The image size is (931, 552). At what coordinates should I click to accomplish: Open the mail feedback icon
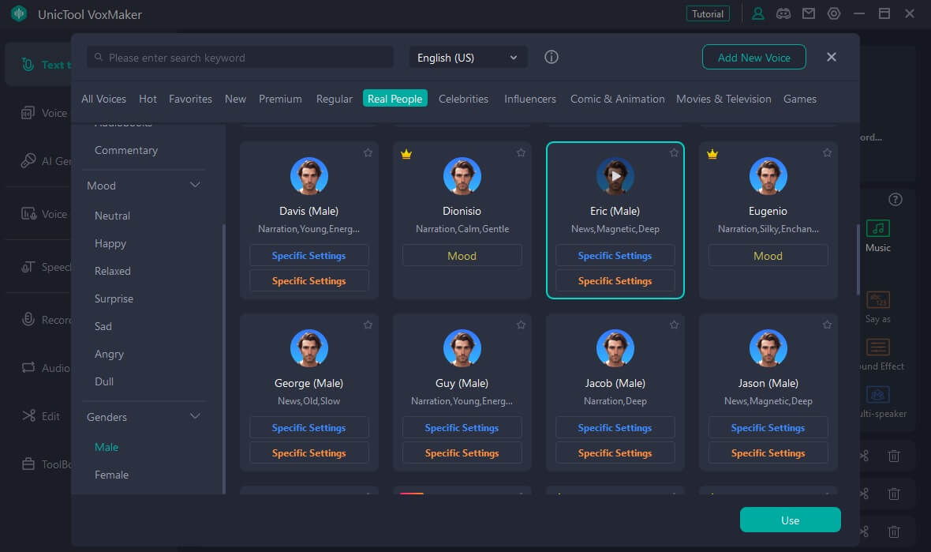coord(808,14)
